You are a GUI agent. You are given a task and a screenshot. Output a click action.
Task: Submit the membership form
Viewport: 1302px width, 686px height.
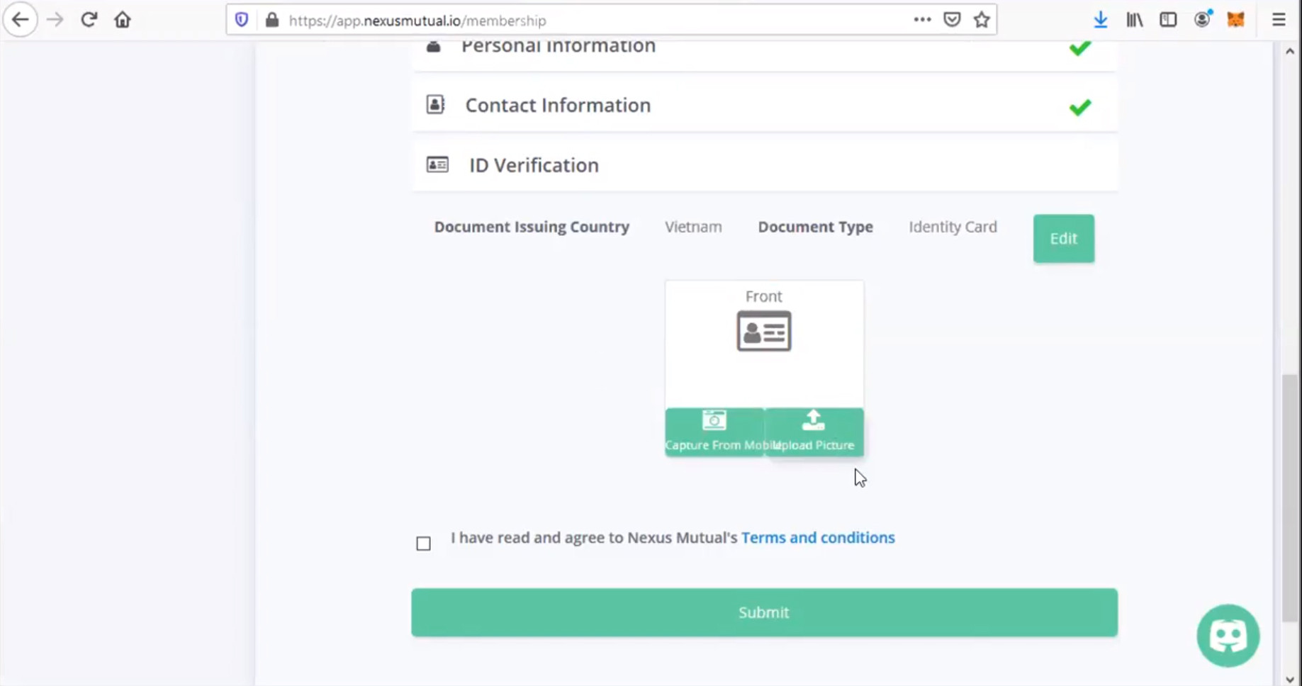pyautogui.click(x=764, y=612)
